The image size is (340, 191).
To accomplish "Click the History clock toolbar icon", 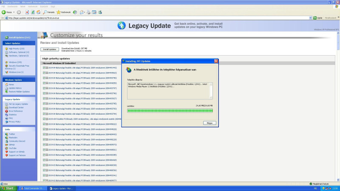I will tap(75, 12).
